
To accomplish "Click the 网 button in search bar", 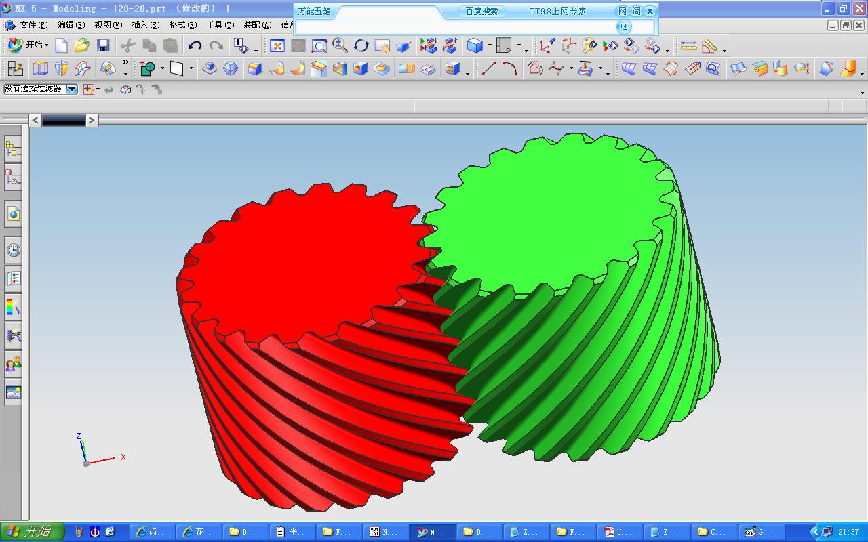I will [623, 11].
